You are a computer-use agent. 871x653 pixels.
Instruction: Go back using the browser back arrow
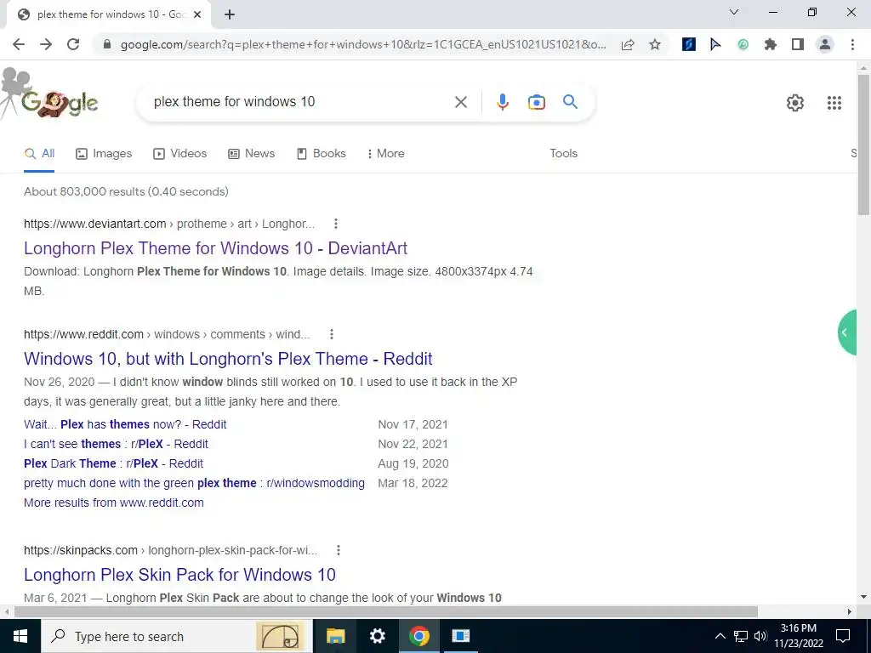tap(19, 44)
